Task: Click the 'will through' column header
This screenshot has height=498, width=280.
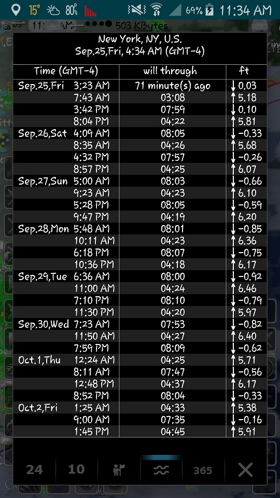Action: (x=170, y=71)
